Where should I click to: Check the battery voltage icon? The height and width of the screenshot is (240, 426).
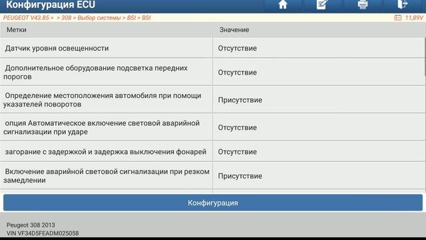[x=398, y=18]
